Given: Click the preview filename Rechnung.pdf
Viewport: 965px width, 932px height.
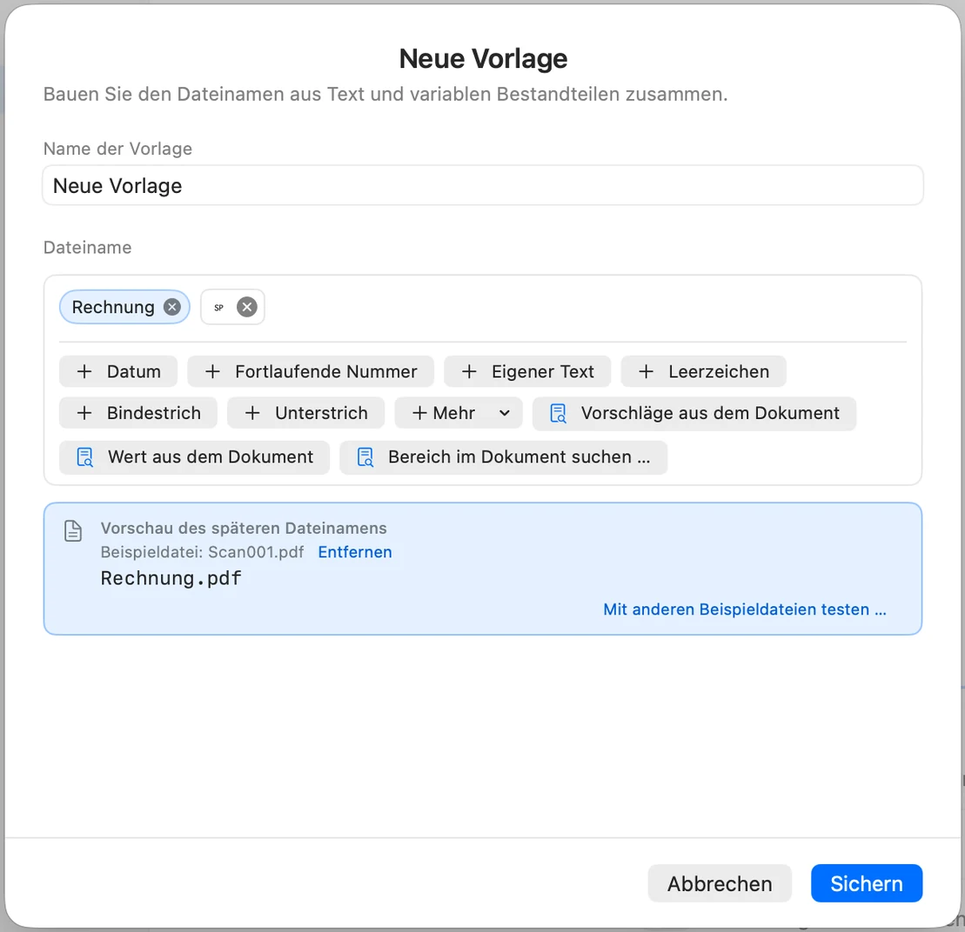Looking at the screenshot, I should tap(171, 578).
